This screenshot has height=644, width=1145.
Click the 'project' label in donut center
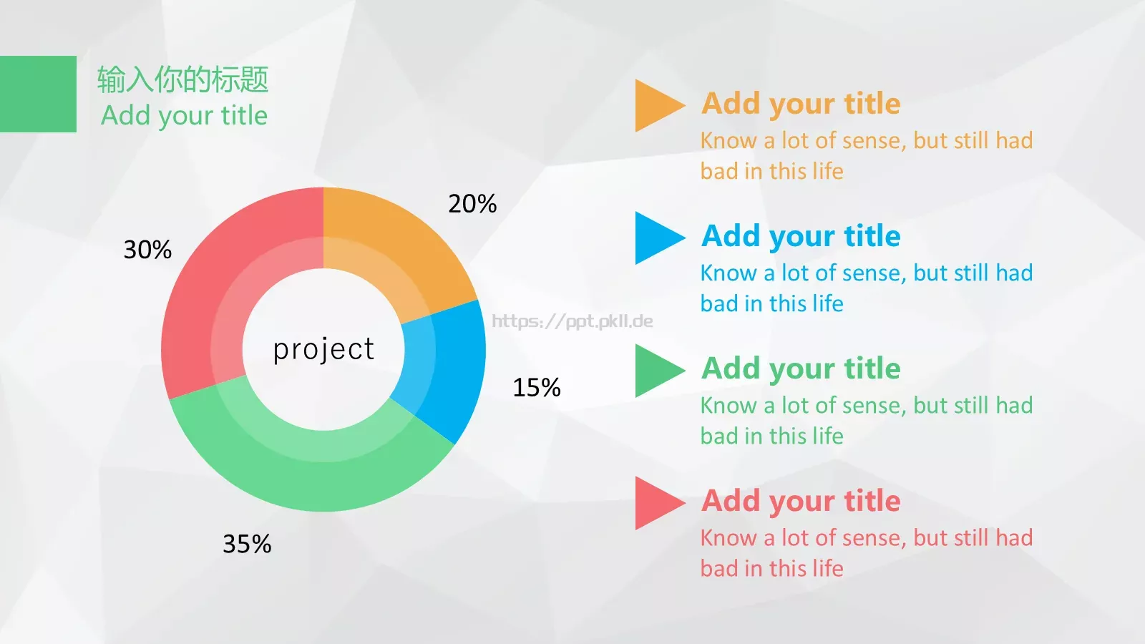tap(323, 350)
